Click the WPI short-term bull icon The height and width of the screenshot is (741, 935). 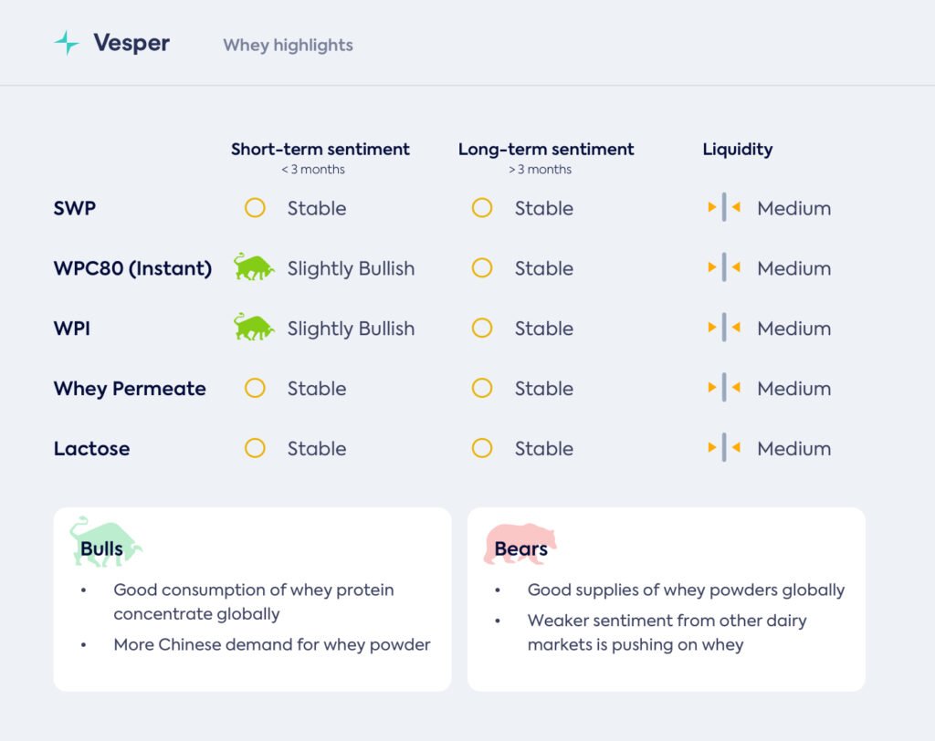click(254, 328)
